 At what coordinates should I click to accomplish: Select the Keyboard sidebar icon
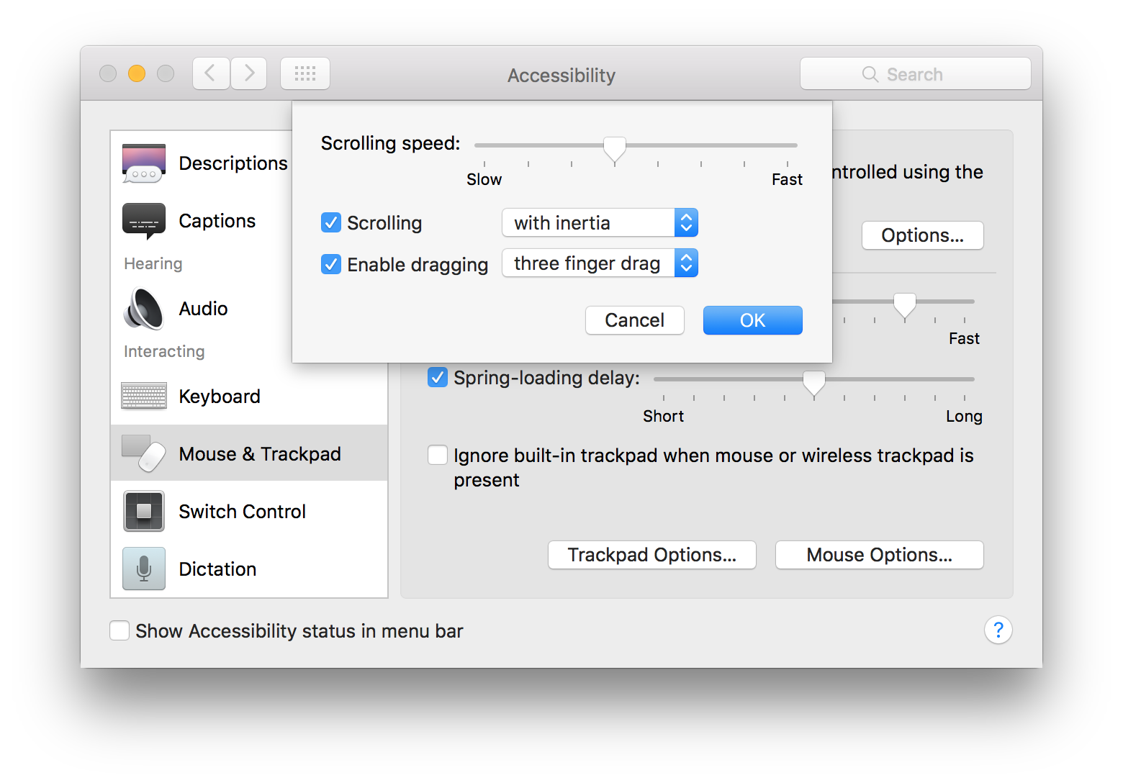143,396
